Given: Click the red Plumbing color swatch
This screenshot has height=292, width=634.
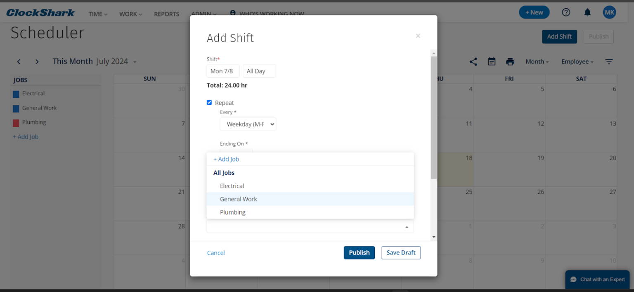Looking at the screenshot, I should point(16,123).
